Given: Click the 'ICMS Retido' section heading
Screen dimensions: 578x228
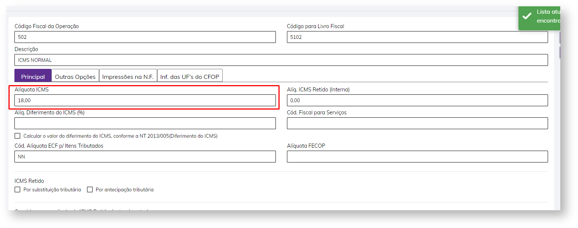Looking at the screenshot, I should click(x=29, y=181).
